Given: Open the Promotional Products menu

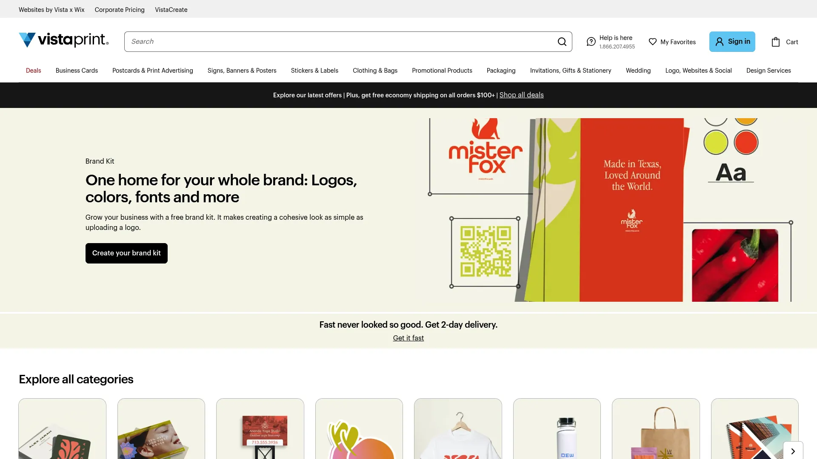Looking at the screenshot, I should (442, 71).
